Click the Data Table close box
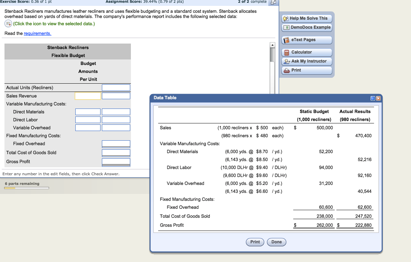This screenshot has height=262, width=411. pyautogui.click(x=378, y=97)
